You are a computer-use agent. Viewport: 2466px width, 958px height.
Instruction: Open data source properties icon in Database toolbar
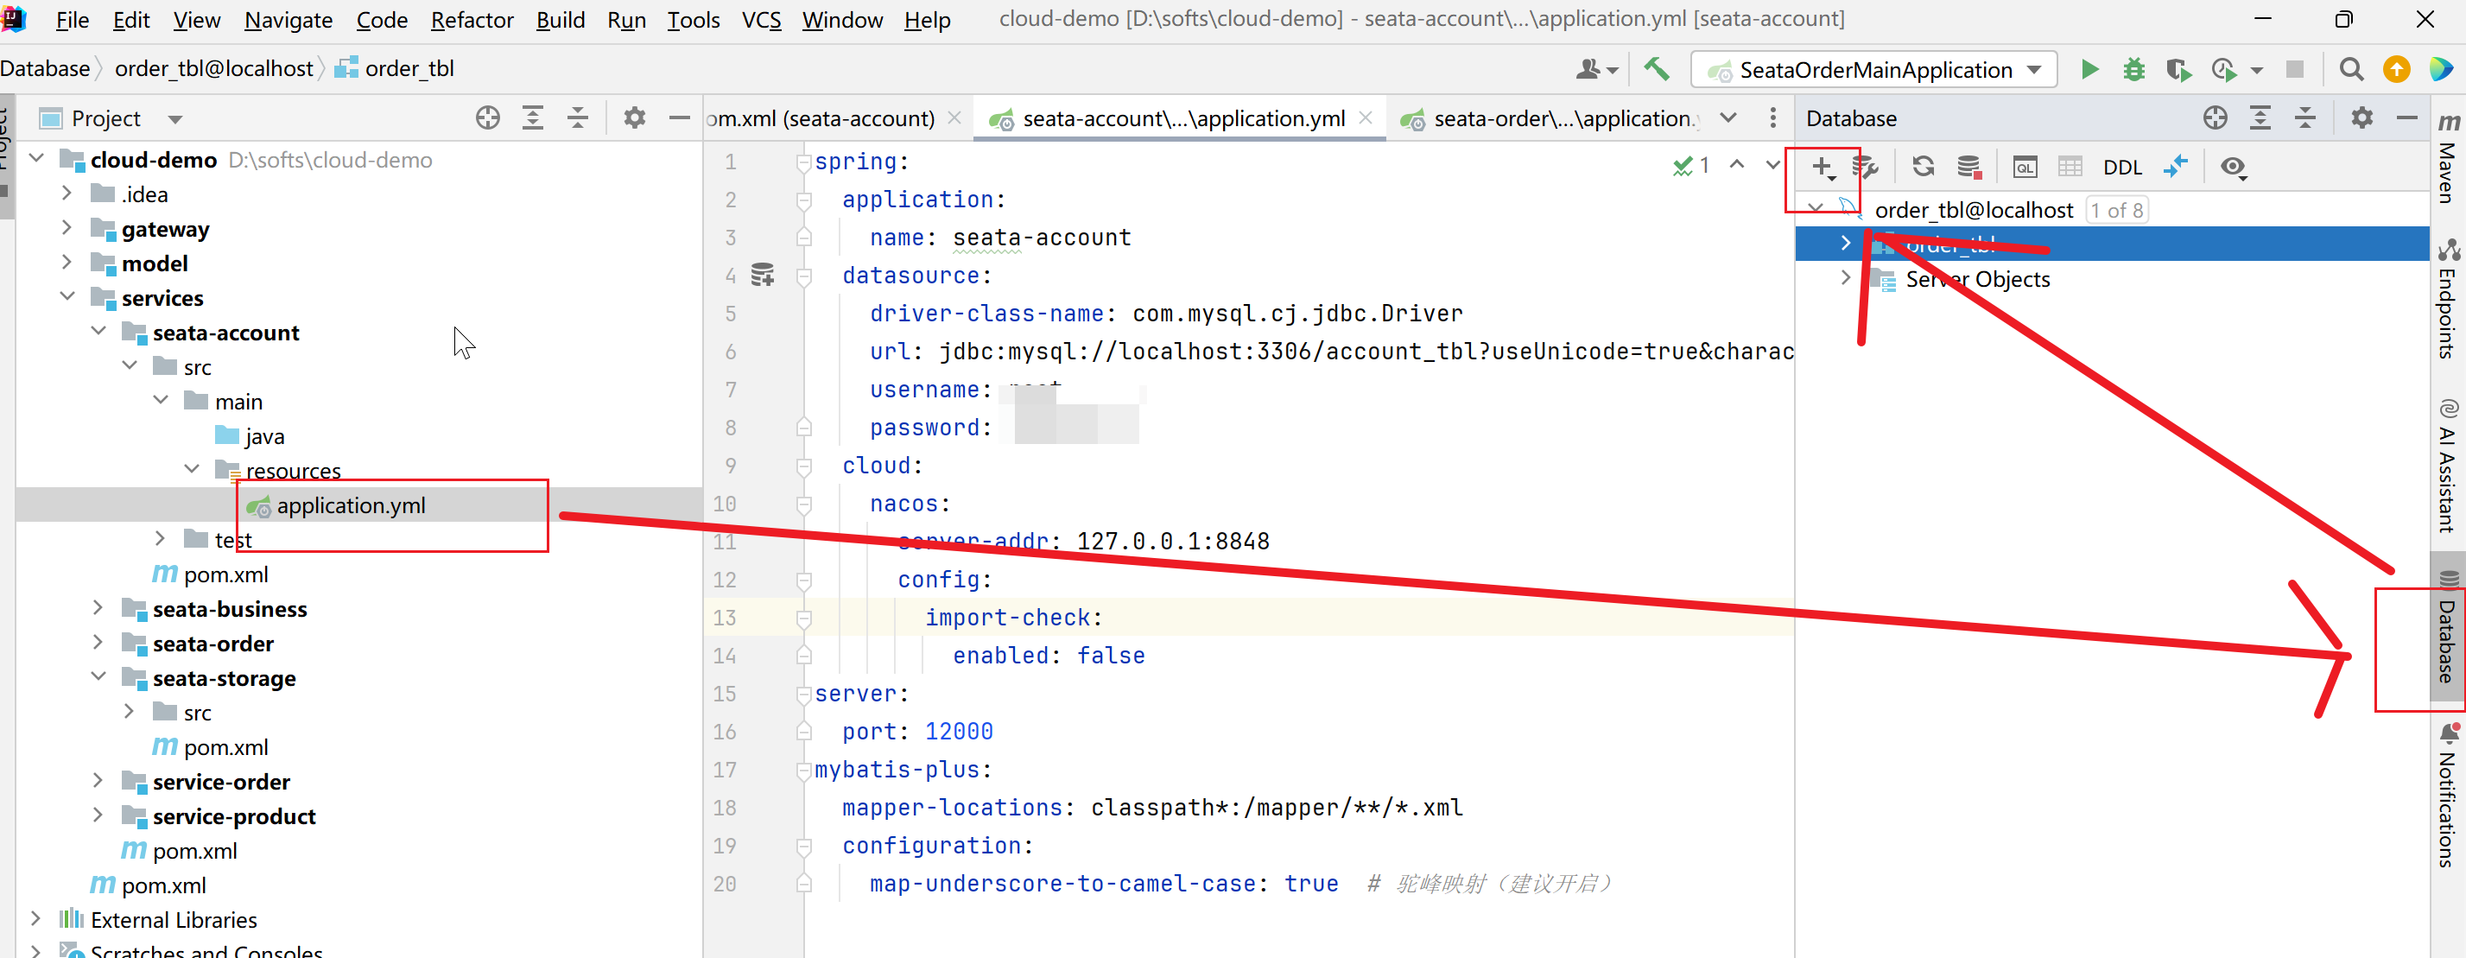(1865, 168)
